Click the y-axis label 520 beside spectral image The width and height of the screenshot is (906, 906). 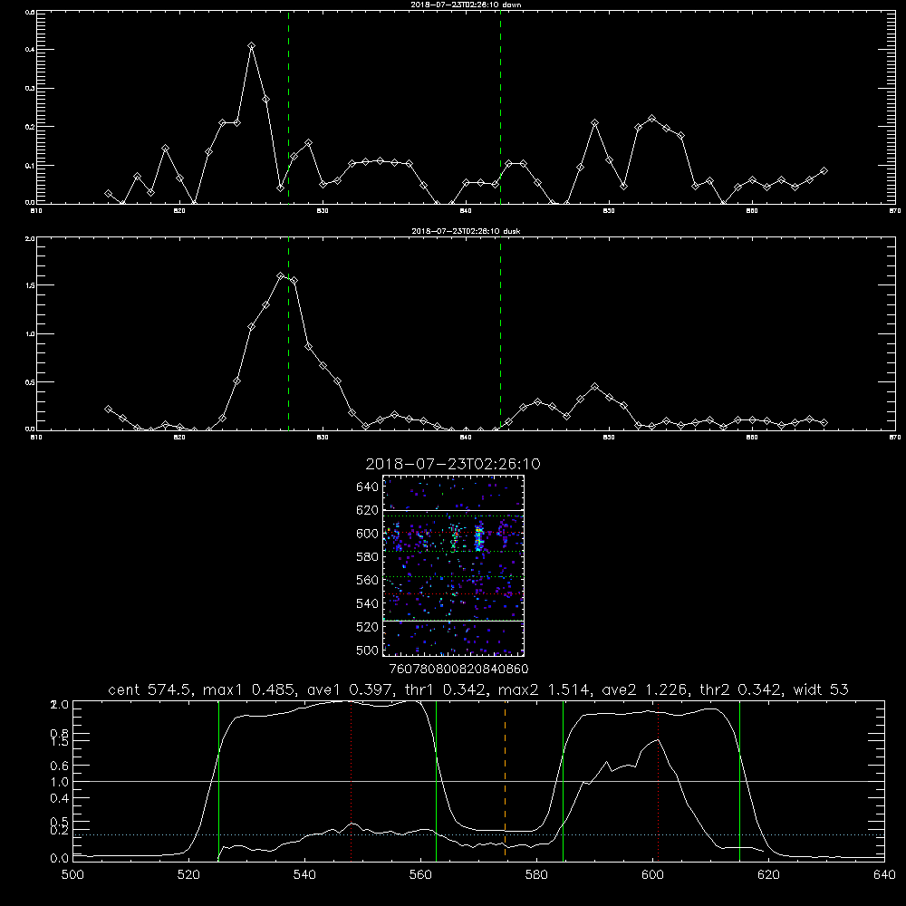tap(368, 627)
